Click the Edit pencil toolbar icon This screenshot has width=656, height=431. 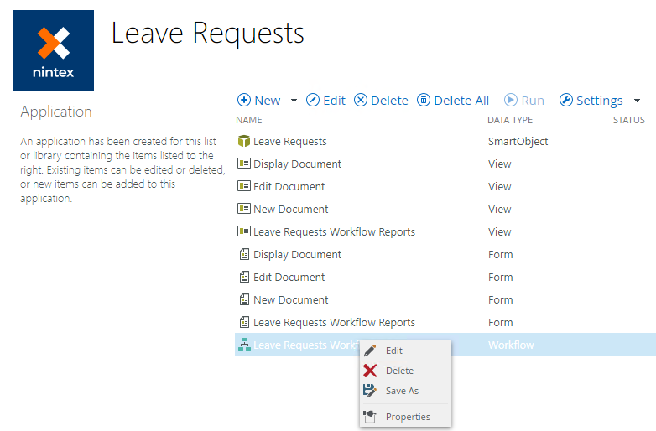pyautogui.click(x=313, y=100)
